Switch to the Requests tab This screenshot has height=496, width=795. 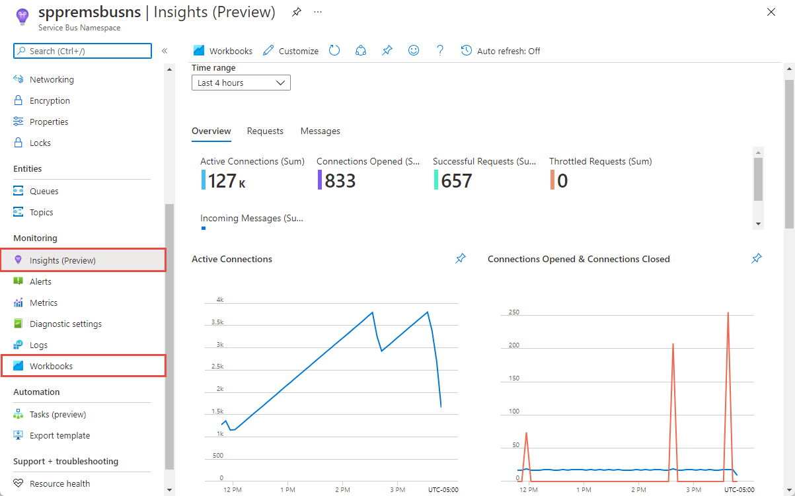click(x=265, y=131)
